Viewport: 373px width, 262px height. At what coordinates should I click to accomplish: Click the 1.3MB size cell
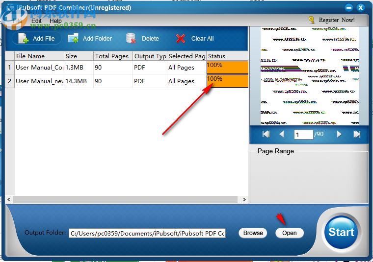[x=79, y=68]
